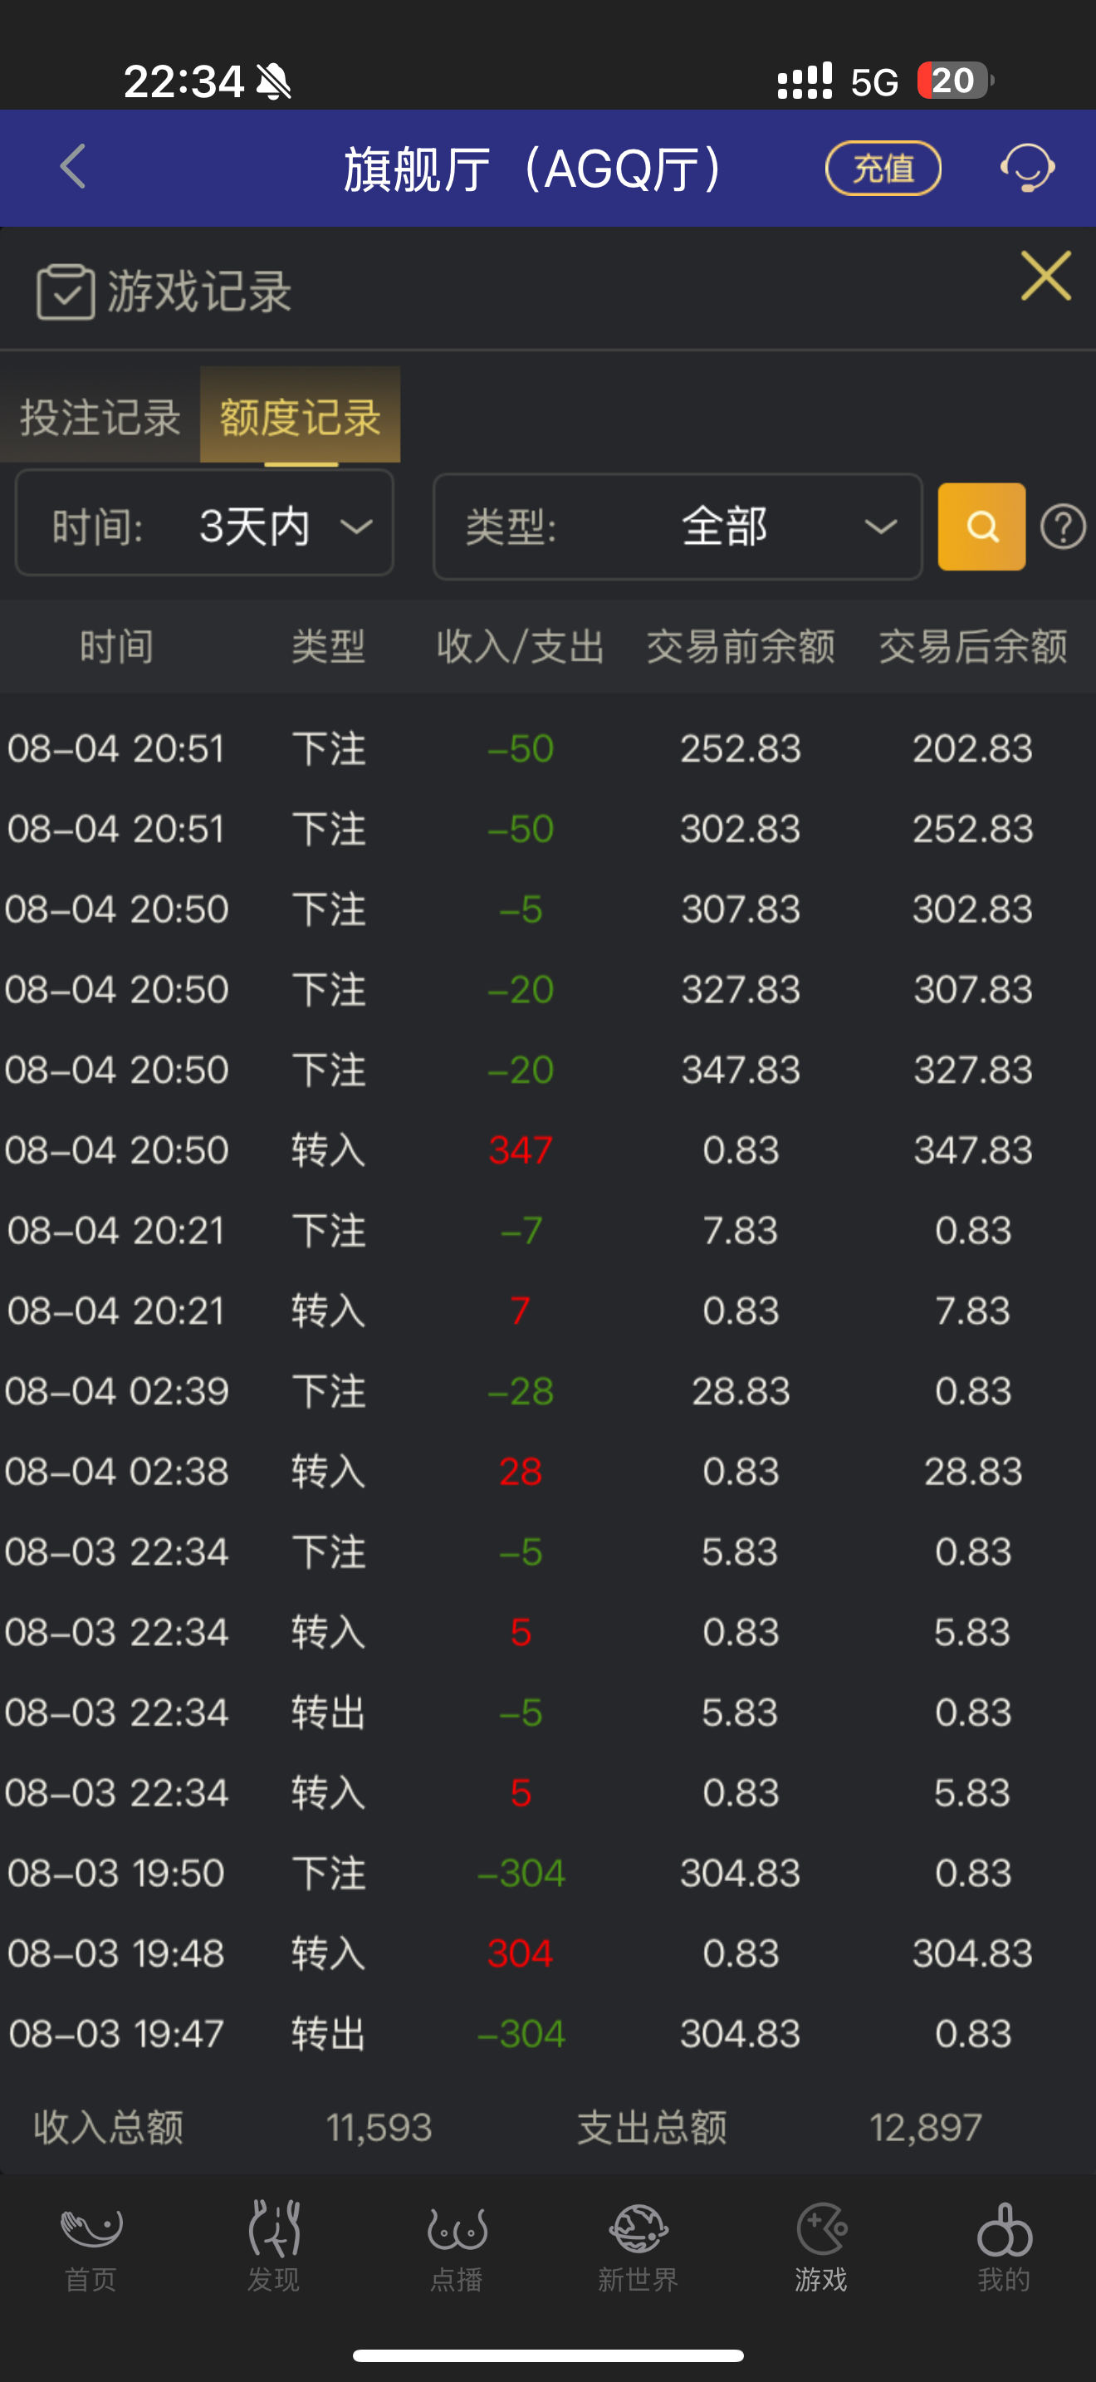This screenshot has height=2382, width=1096.
Task: Open the question mark help icon
Action: click(x=1063, y=527)
